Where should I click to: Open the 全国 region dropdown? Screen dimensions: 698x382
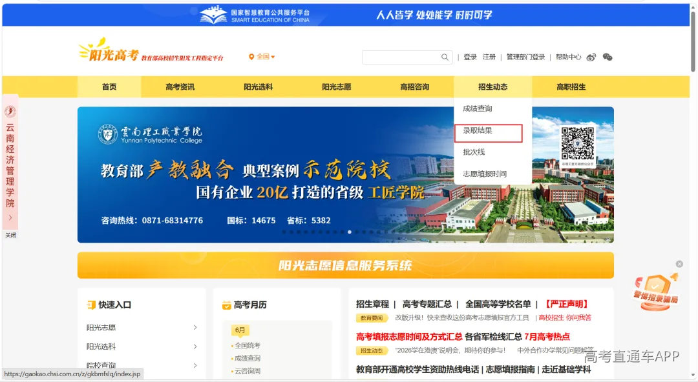pyautogui.click(x=262, y=57)
